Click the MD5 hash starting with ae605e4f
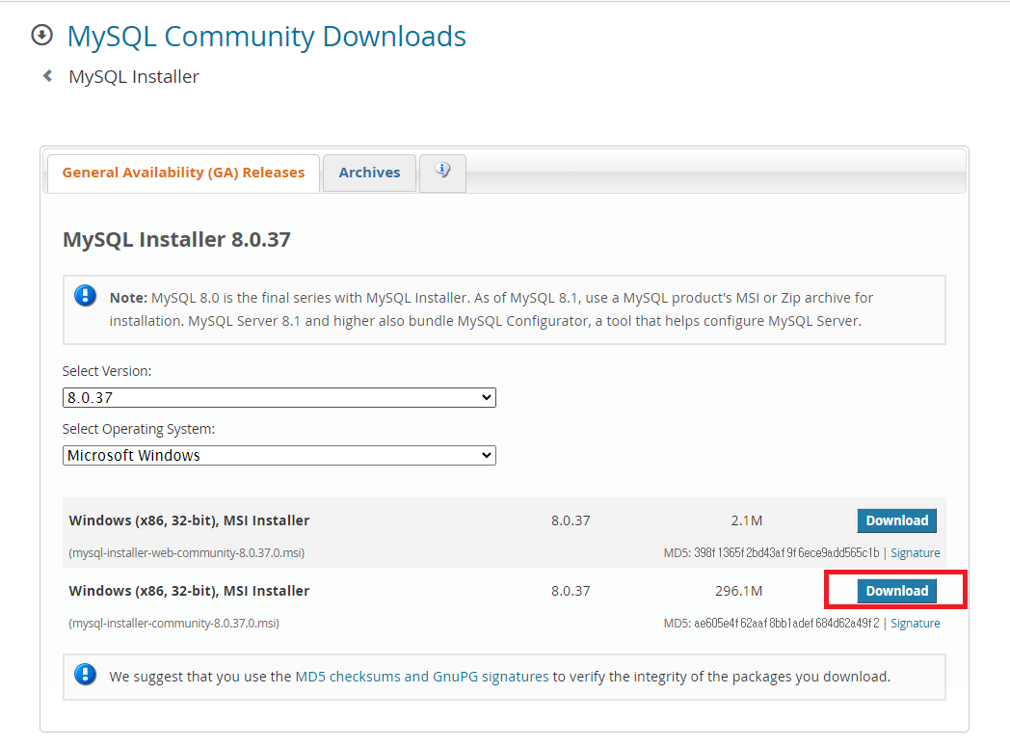The height and width of the screenshot is (747, 1010). tap(786, 623)
